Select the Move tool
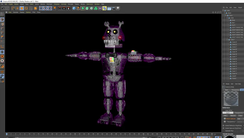The image size is (244, 138). click(x=18, y=8)
